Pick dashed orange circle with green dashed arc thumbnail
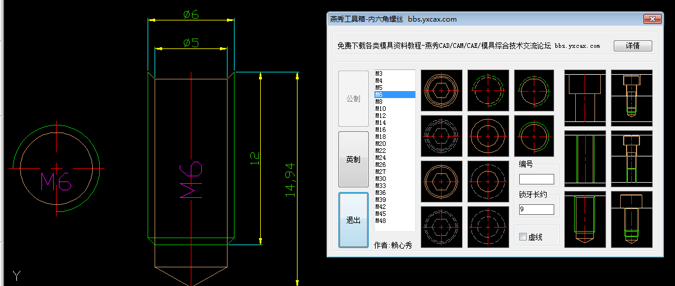Viewport: 675px width, 286px height. pos(488,90)
